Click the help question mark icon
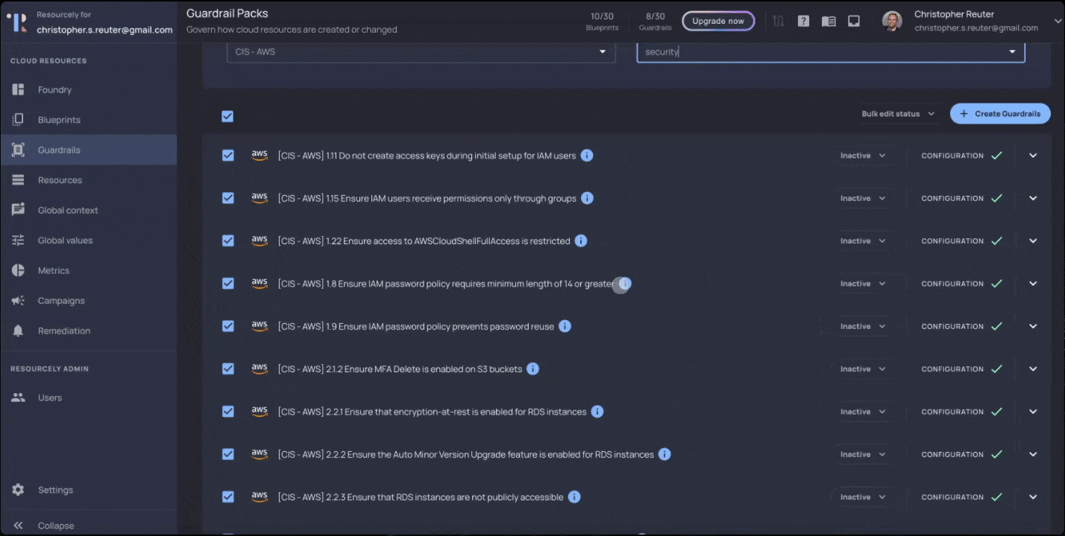 pyautogui.click(x=803, y=21)
